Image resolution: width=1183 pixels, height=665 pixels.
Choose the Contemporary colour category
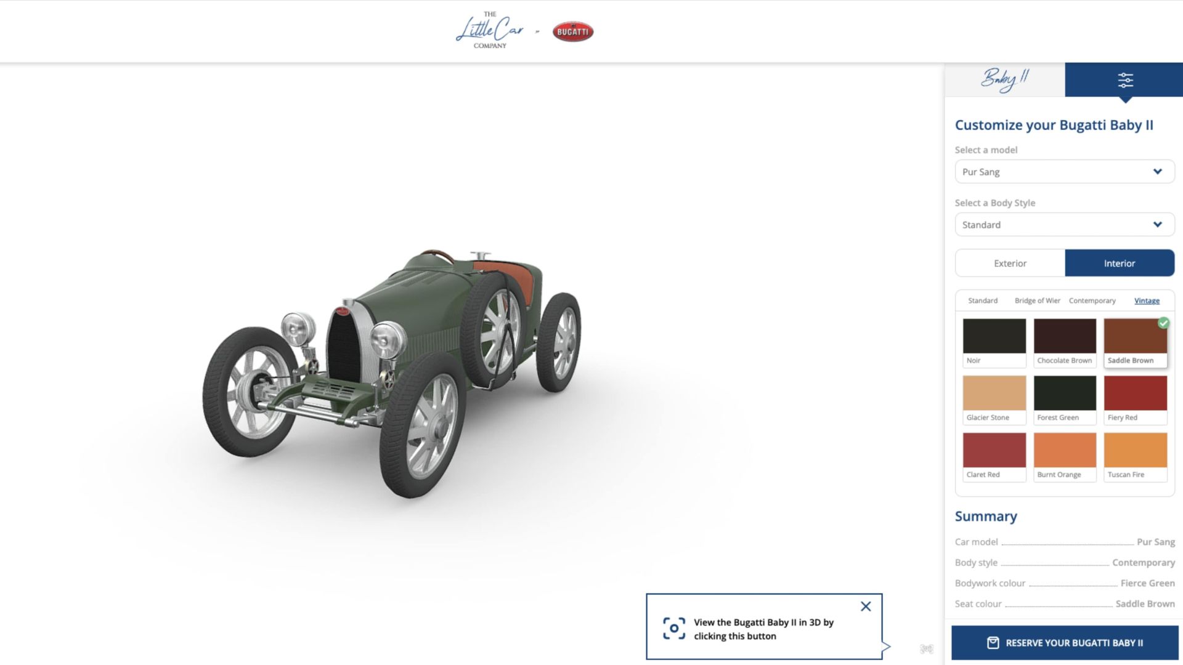1092,301
